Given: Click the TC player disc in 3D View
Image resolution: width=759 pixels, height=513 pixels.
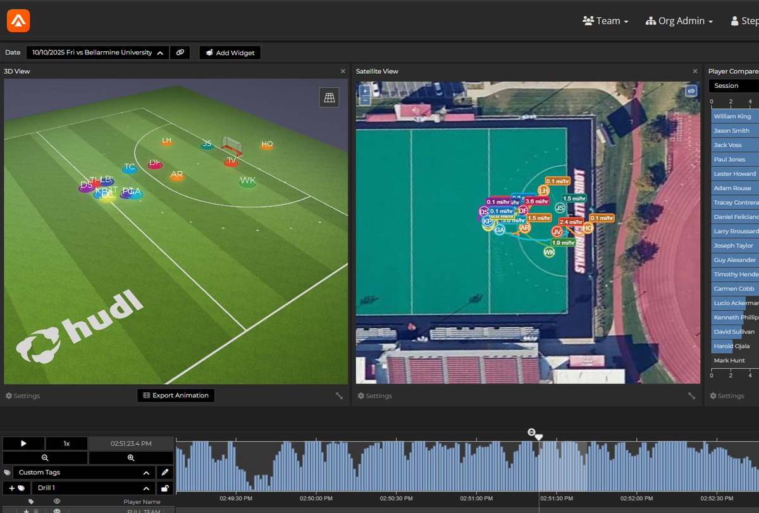Looking at the screenshot, I should (130, 169).
